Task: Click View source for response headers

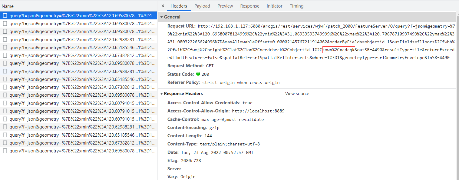Action: point(297,94)
